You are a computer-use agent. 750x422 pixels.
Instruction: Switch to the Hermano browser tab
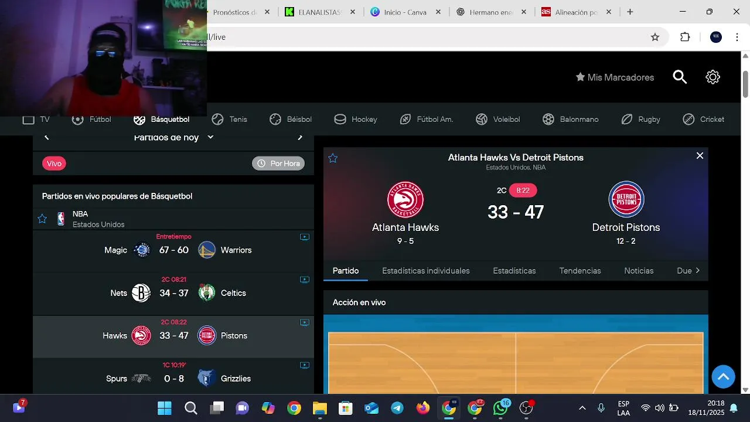pos(491,12)
